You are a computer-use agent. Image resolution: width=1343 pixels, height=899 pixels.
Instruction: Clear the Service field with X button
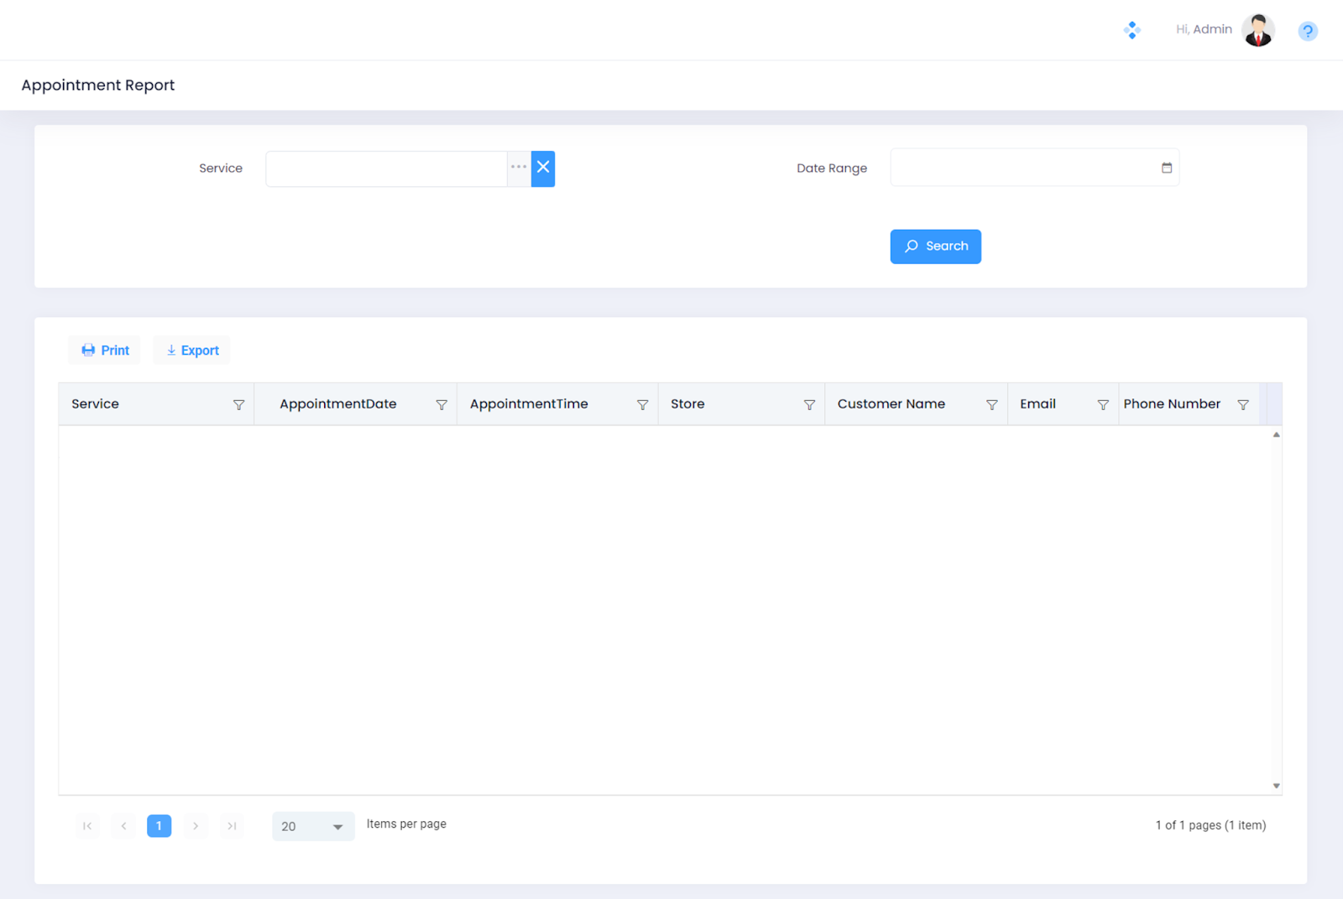point(543,168)
